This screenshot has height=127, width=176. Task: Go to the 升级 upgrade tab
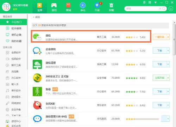pyautogui.click(x=97, y=7)
